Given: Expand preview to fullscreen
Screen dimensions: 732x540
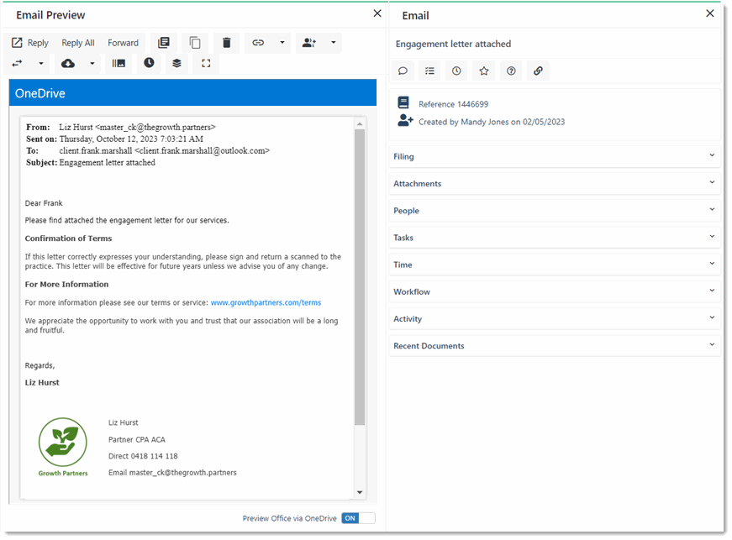Looking at the screenshot, I should click(x=205, y=63).
